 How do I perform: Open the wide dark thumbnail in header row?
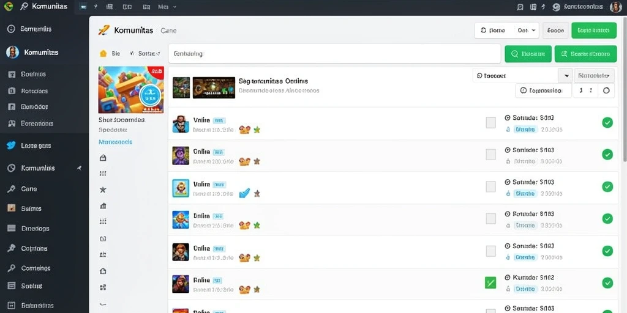pyautogui.click(x=214, y=88)
